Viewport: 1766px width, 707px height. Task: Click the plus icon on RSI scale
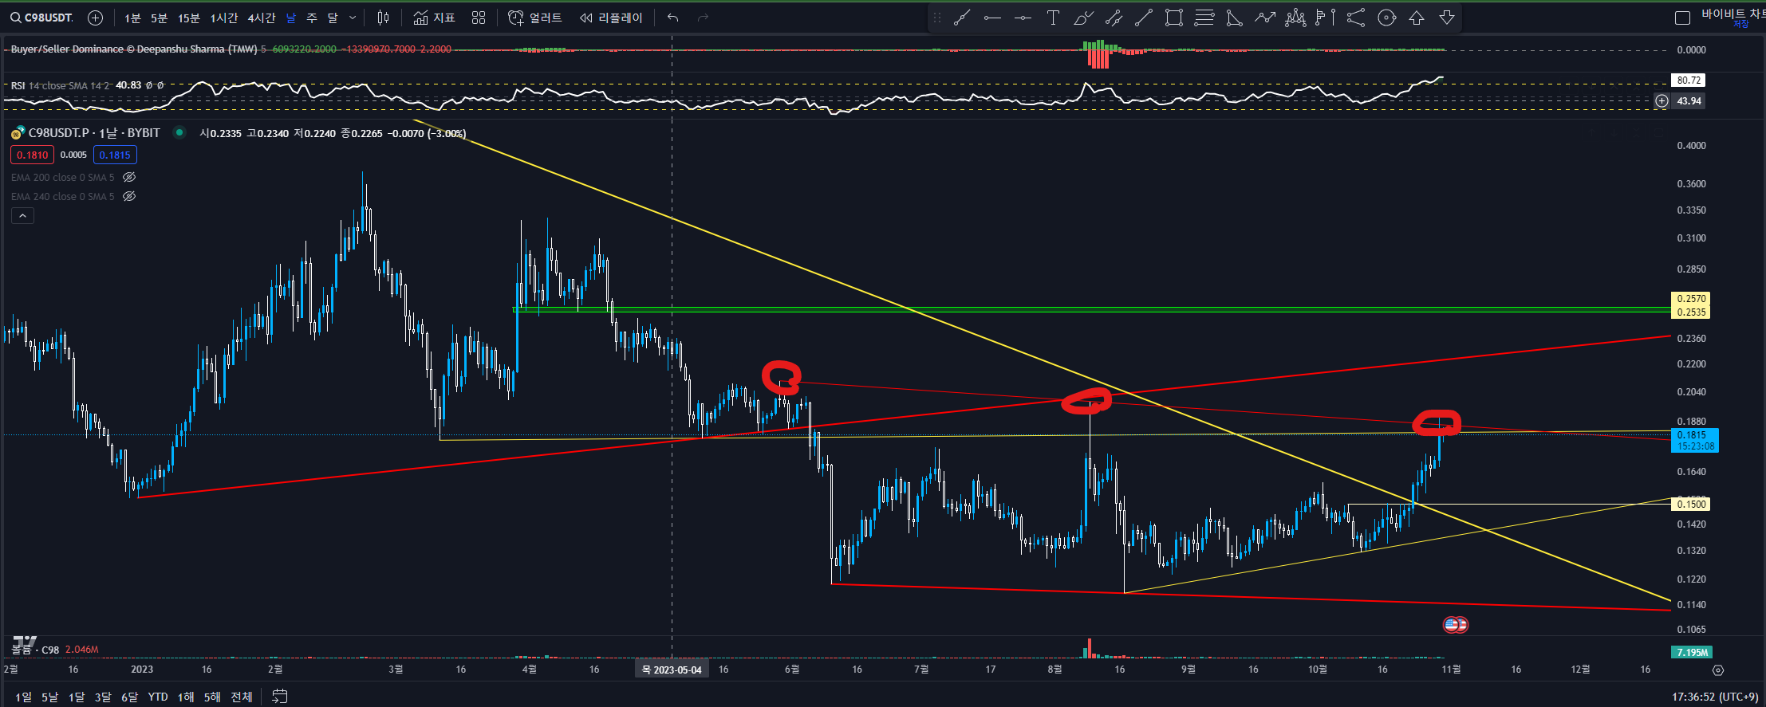[1662, 100]
